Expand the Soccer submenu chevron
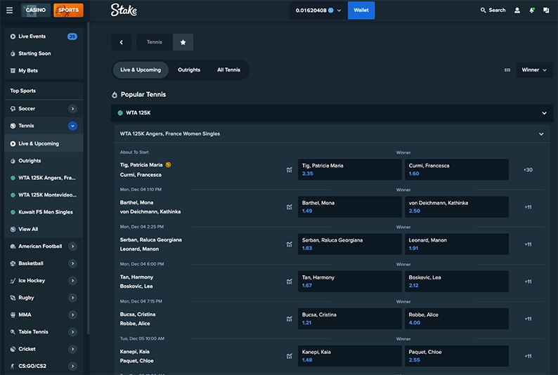Screen dimensions: 558x375 click(72, 109)
